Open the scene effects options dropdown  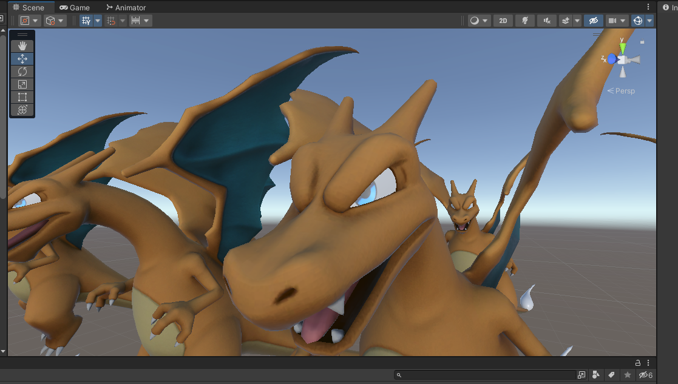pos(577,21)
